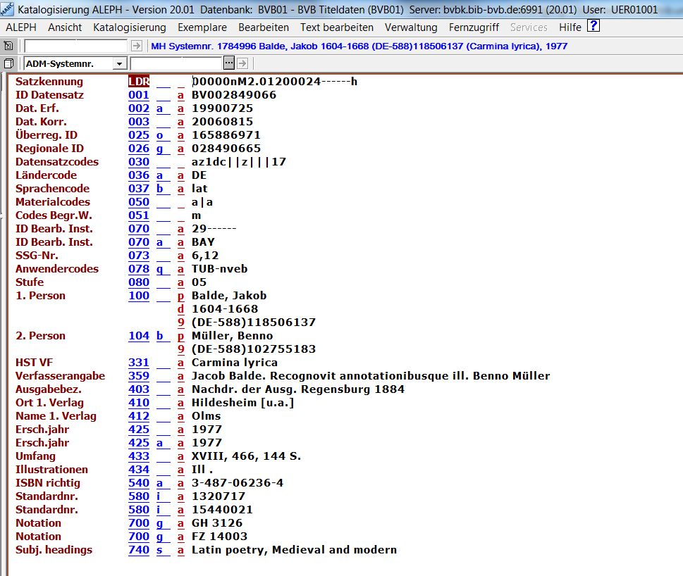The height and width of the screenshot is (576, 683).
Task: Click the record title link in navigation bar
Action: click(x=359, y=46)
